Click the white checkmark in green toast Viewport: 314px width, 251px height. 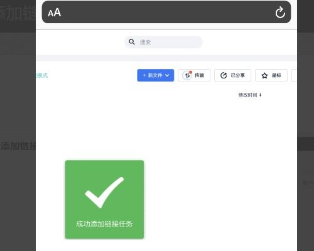[x=104, y=193]
